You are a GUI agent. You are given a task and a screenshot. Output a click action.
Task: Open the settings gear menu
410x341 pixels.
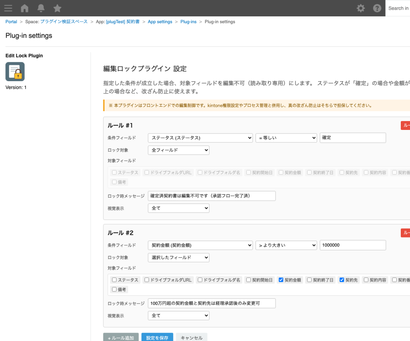[360, 8]
